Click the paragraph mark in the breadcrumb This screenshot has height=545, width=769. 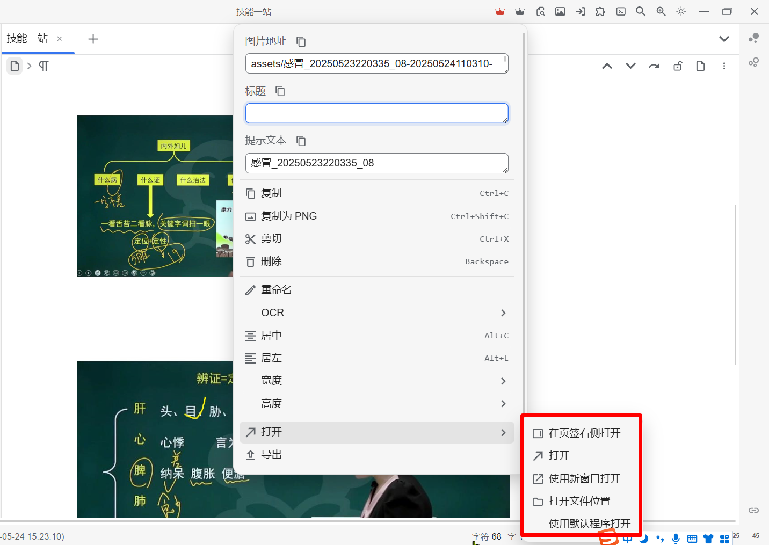(43, 66)
